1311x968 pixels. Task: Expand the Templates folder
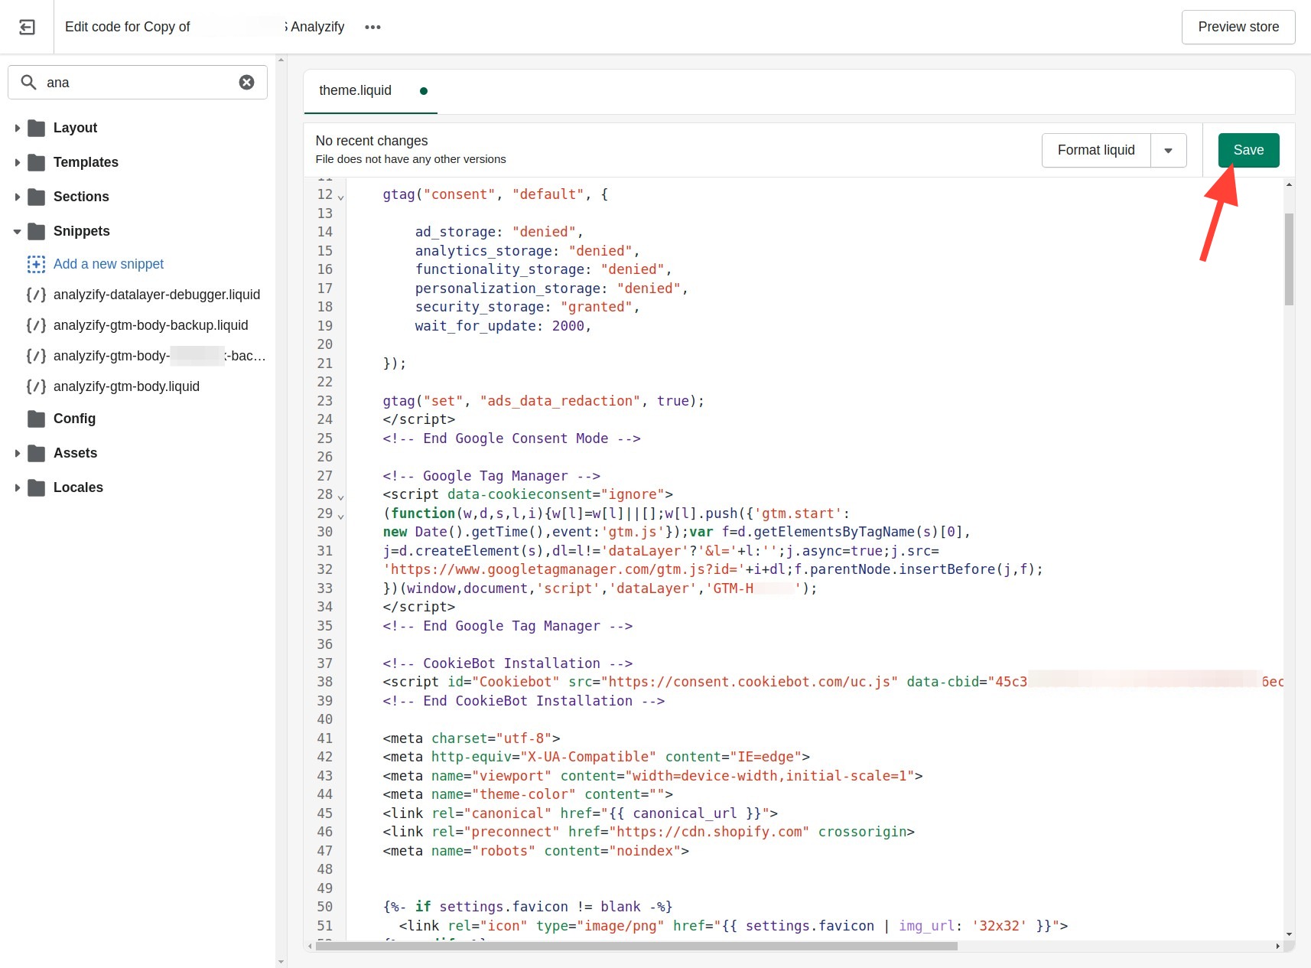[17, 162]
